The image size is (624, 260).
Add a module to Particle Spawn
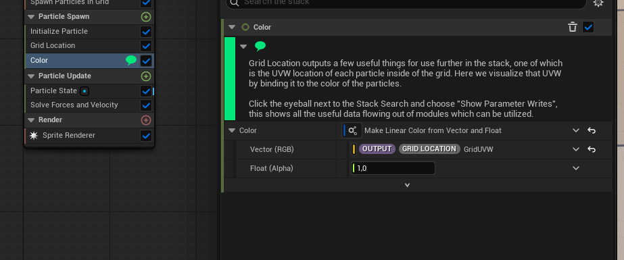(146, 17)
